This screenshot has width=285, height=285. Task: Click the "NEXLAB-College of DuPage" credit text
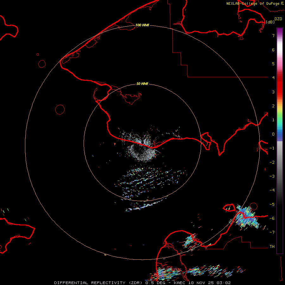pos(253,3)
